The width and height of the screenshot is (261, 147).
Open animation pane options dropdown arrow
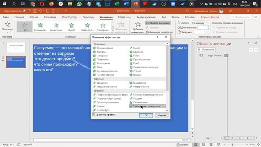coord(248,43)
